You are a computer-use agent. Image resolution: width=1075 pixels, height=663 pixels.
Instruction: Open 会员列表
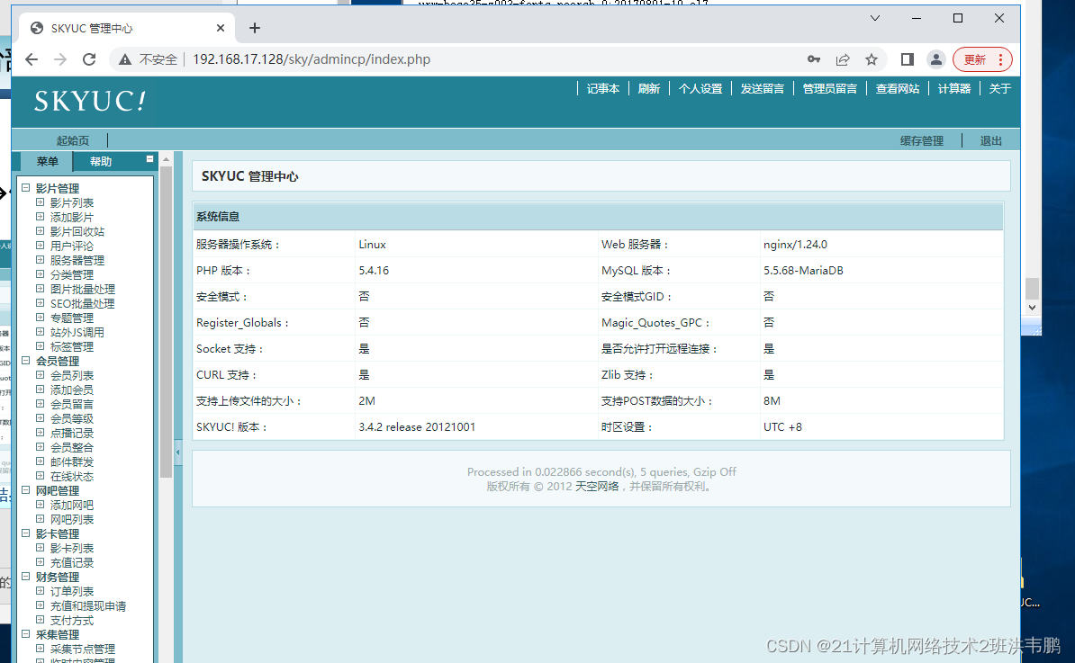(x=72, y=375)
